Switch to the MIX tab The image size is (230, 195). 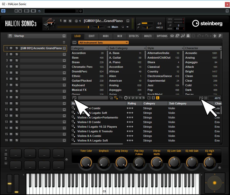120,36
